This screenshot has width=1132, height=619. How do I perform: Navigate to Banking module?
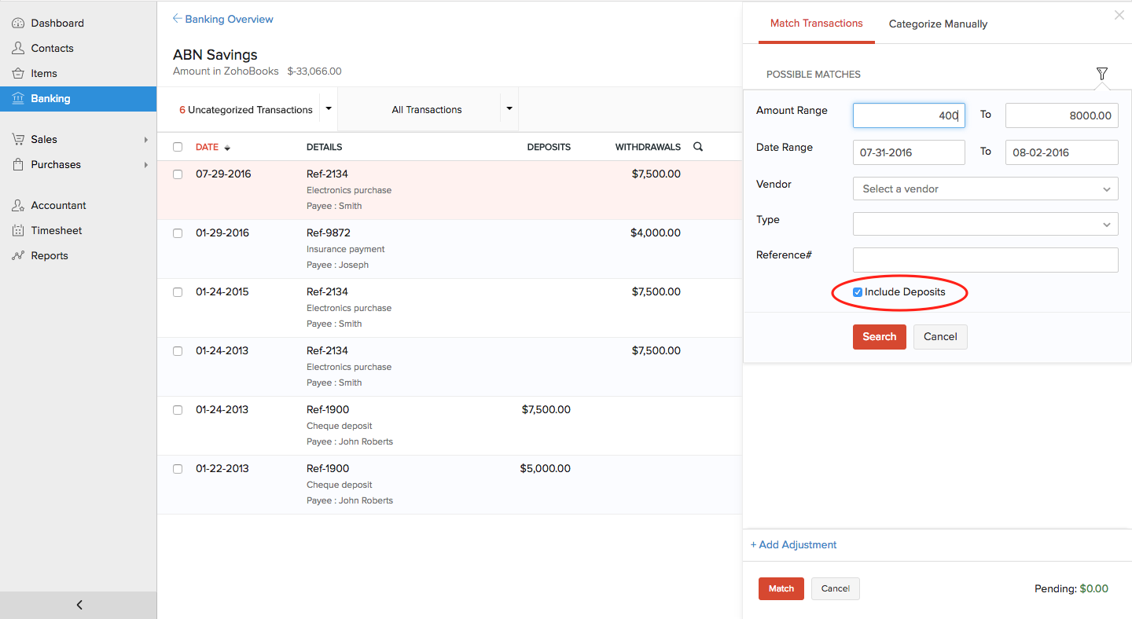(50, 98)
